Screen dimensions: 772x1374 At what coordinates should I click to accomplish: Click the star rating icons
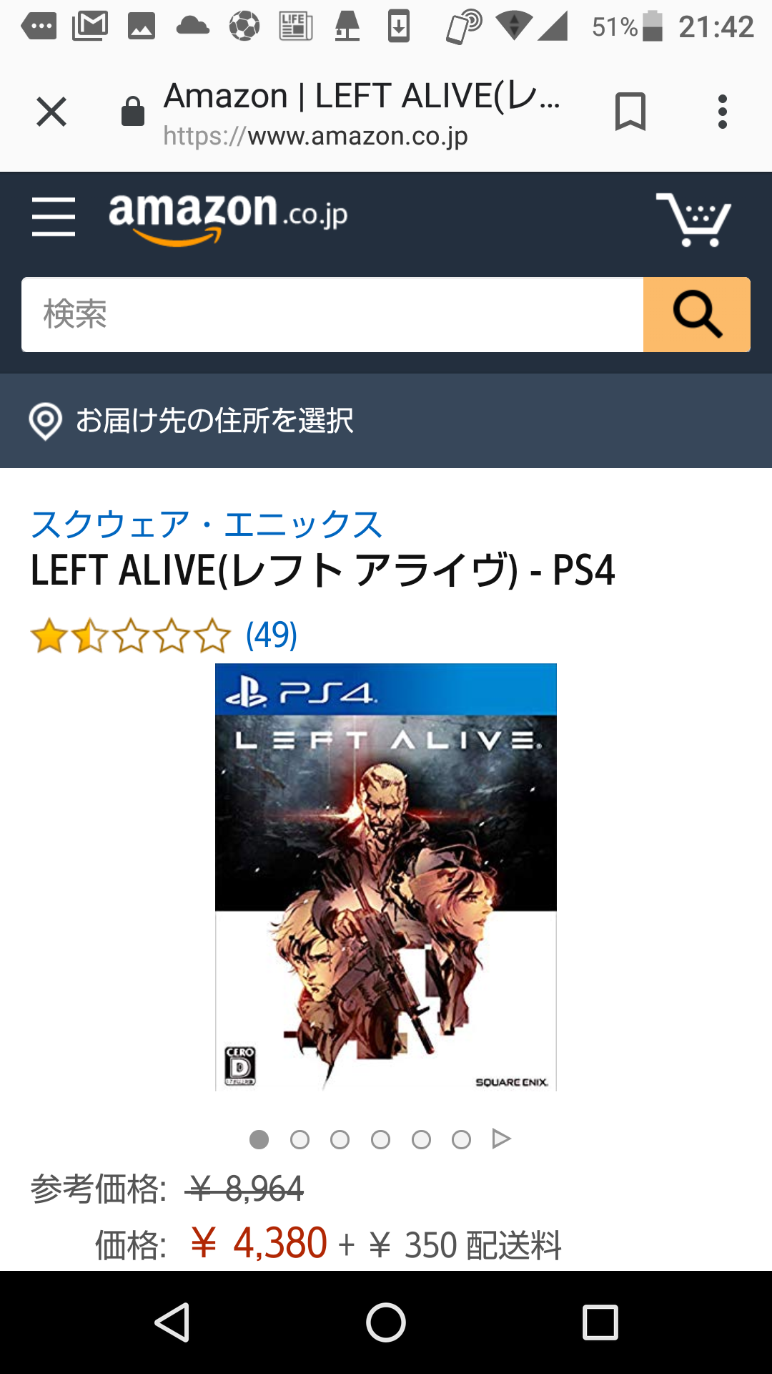131,636
